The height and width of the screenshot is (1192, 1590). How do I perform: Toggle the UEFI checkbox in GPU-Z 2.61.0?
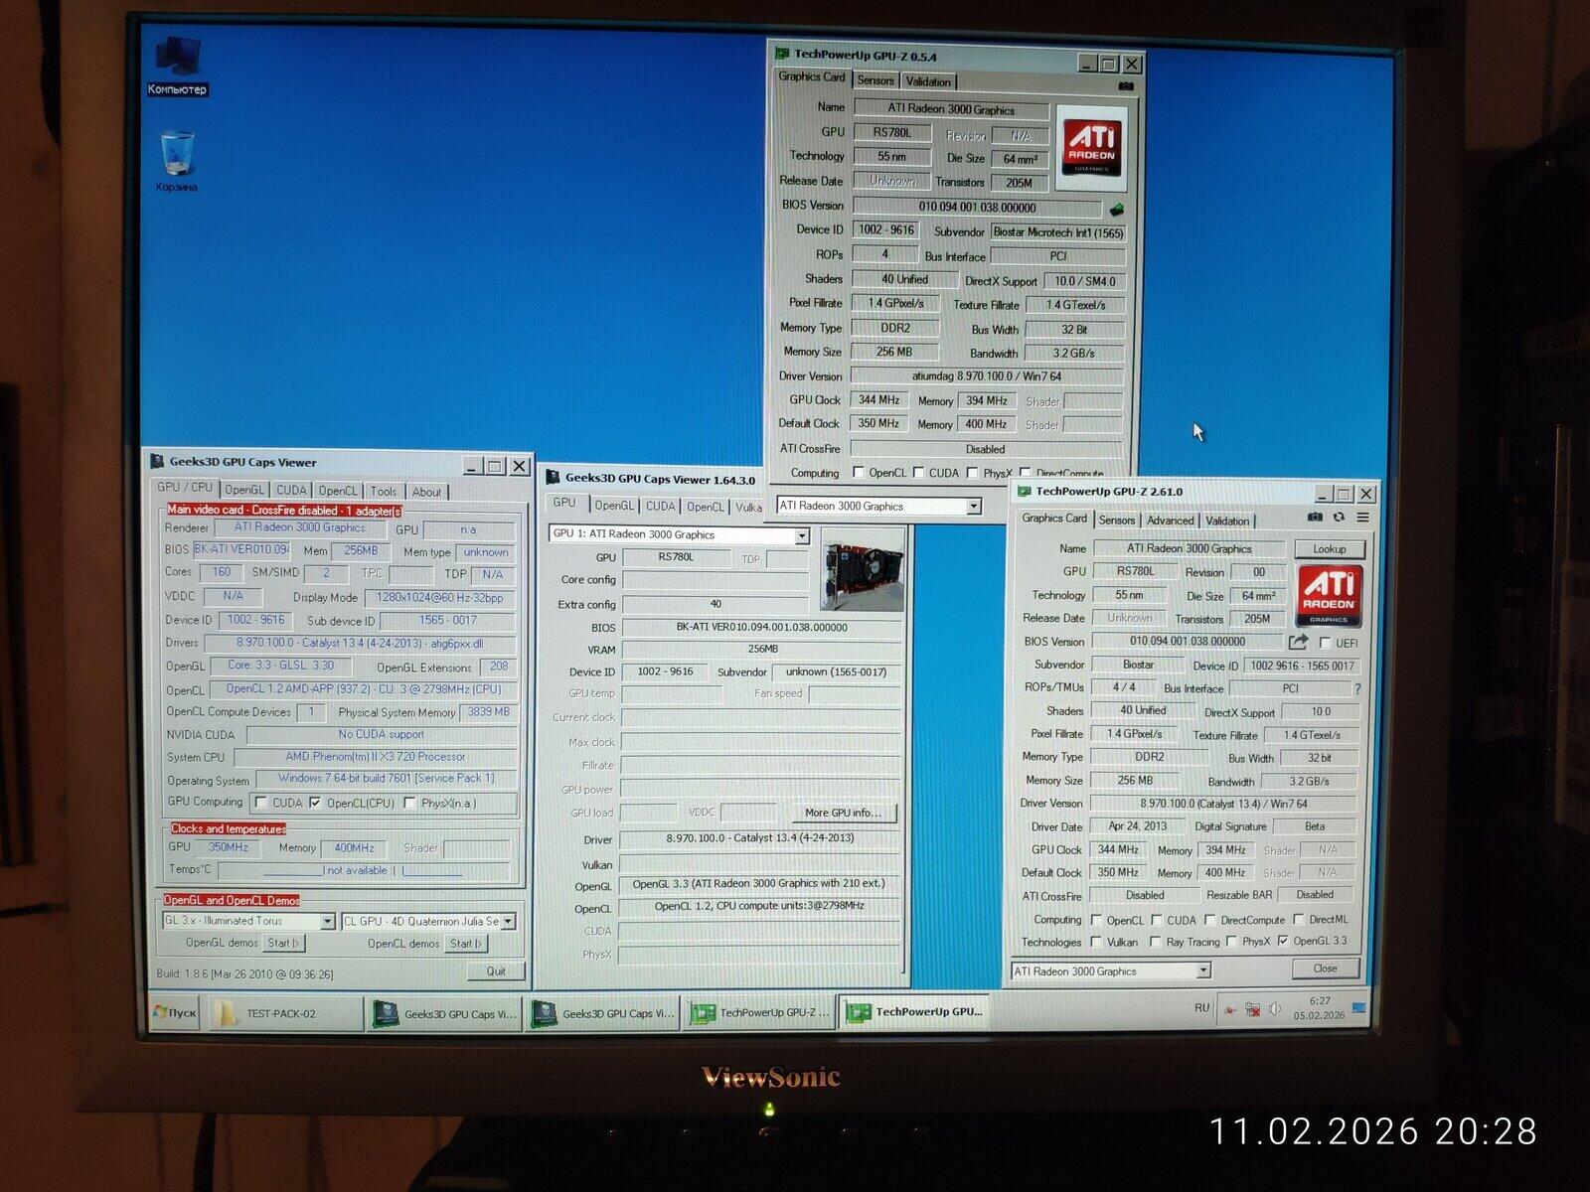coord(1324,643)
